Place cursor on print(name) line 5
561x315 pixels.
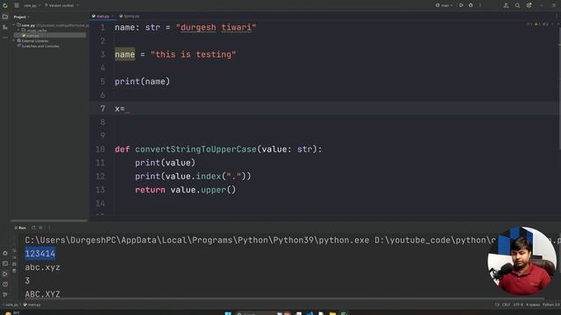click(x=142, y=81)
